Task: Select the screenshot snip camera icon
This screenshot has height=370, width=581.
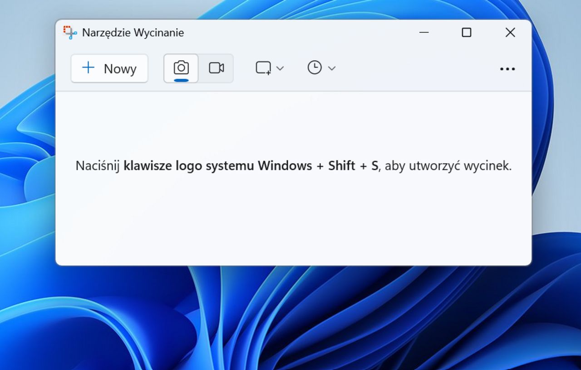Action: 181,67
